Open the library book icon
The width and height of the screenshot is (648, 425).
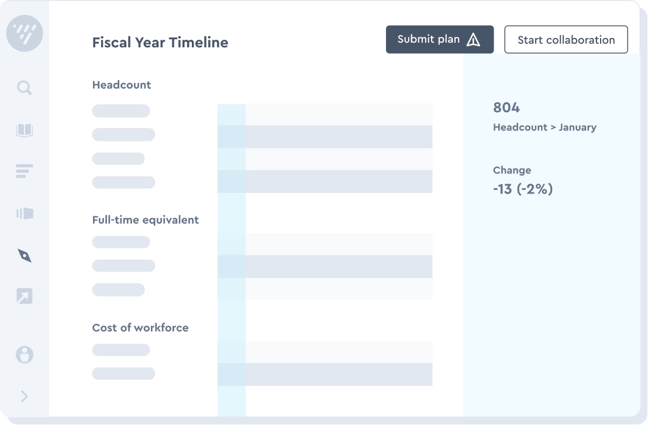[24, 130]
